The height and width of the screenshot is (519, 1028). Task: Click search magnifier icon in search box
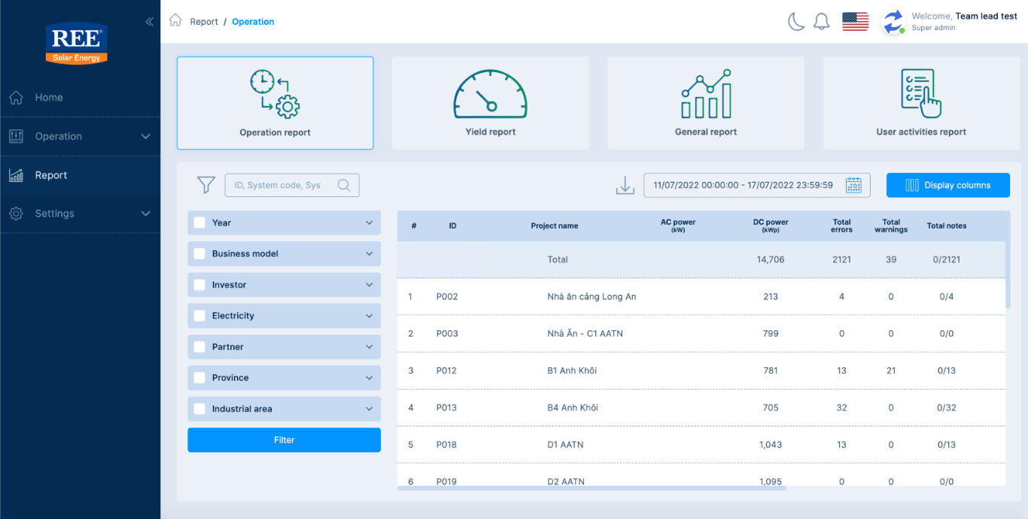pos(344,185)
